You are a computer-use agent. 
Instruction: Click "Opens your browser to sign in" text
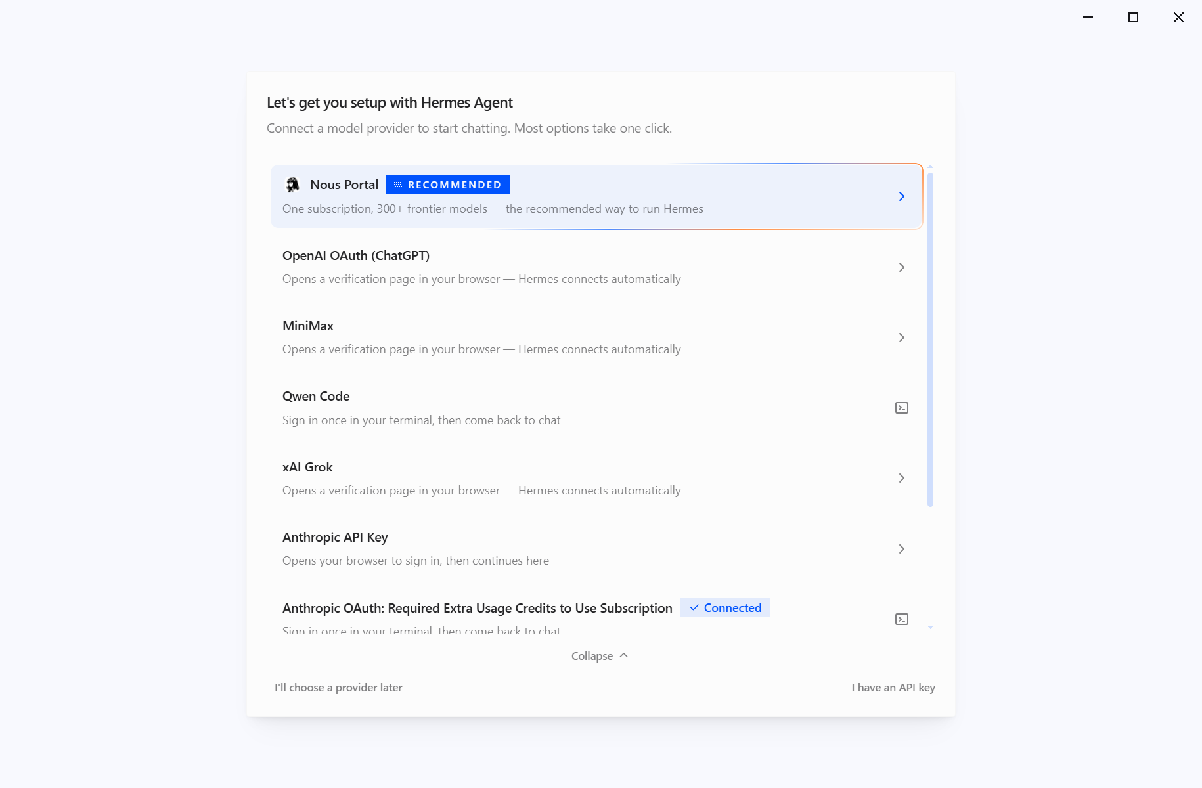coord(416,561)
